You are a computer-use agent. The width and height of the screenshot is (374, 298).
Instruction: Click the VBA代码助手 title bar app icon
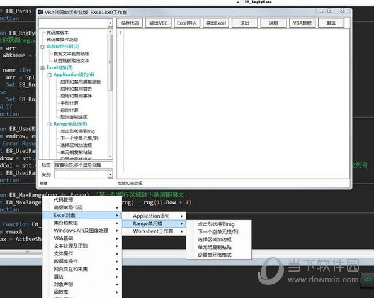41,12
